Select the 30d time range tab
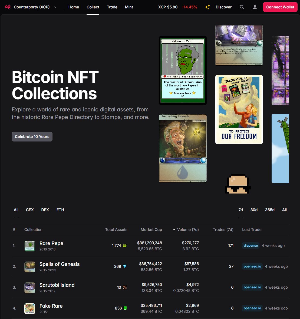 coord(254,210)
